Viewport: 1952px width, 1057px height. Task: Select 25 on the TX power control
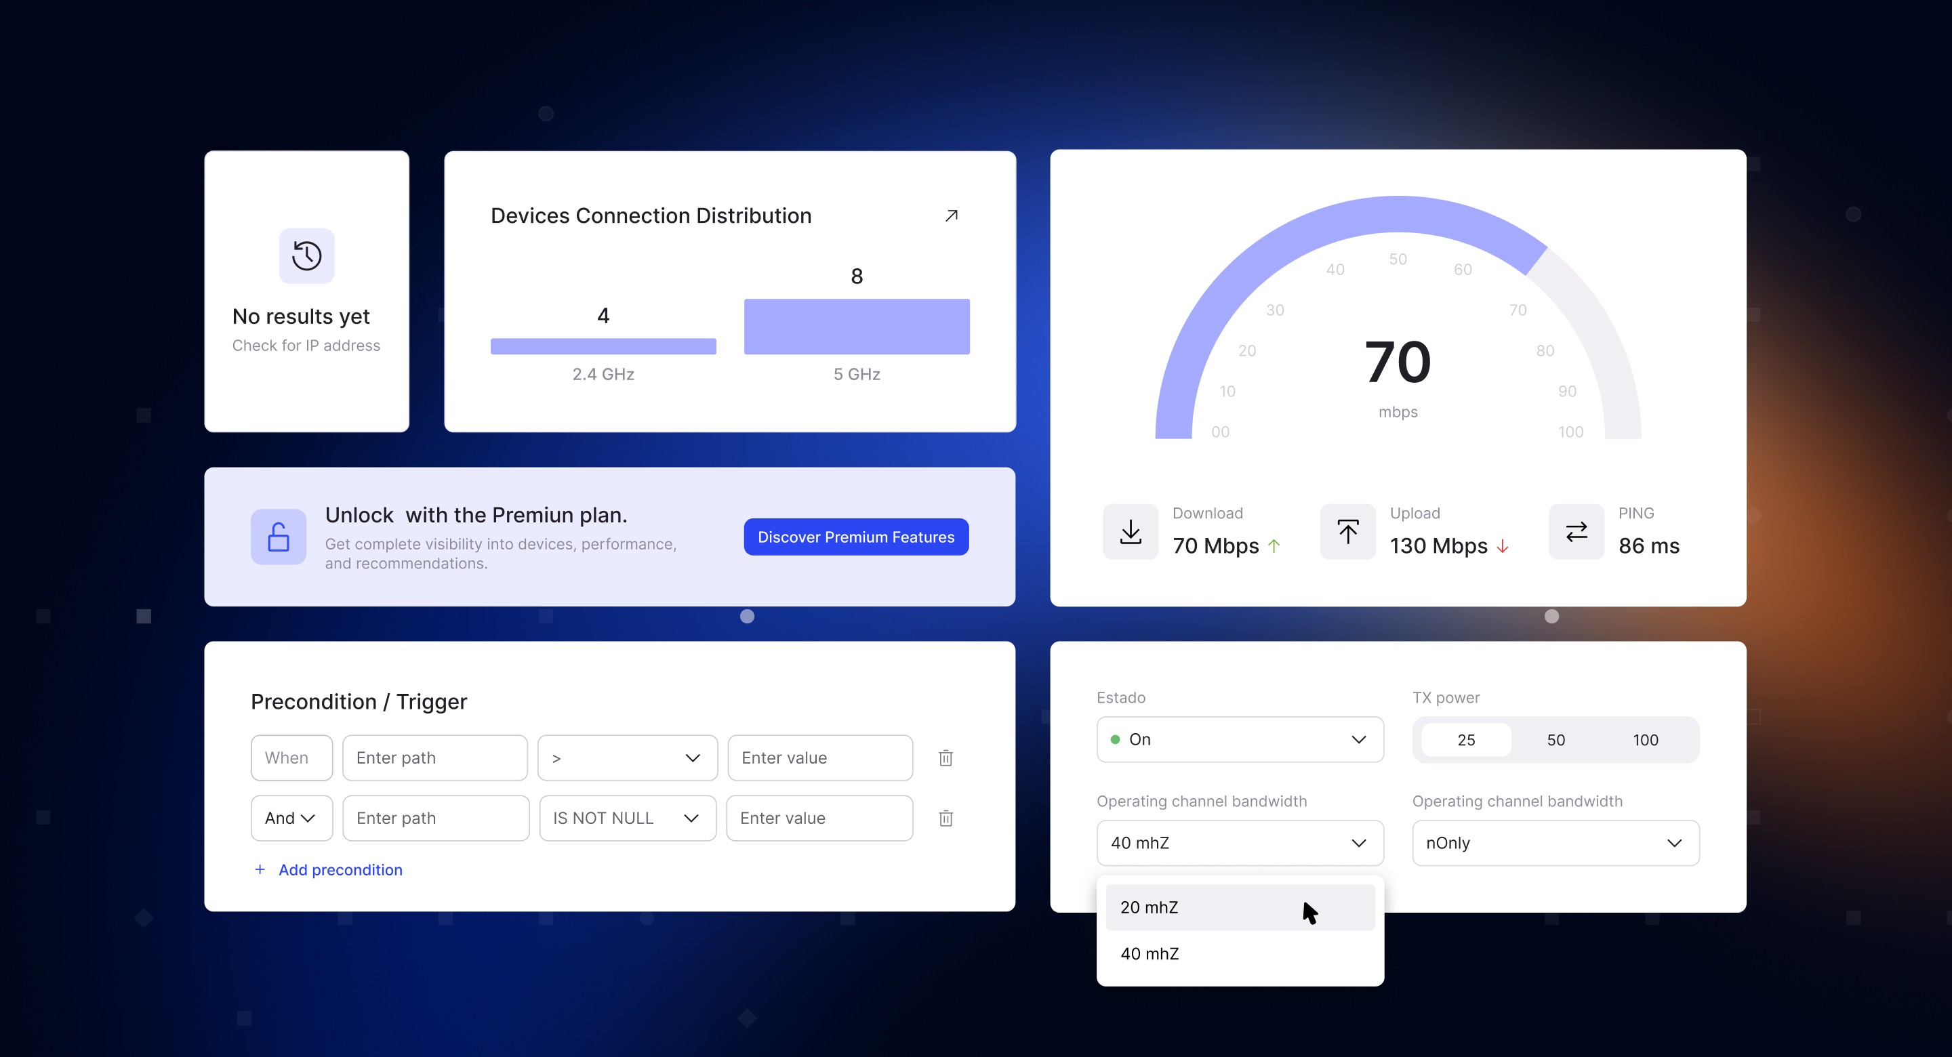[1465, 741]
